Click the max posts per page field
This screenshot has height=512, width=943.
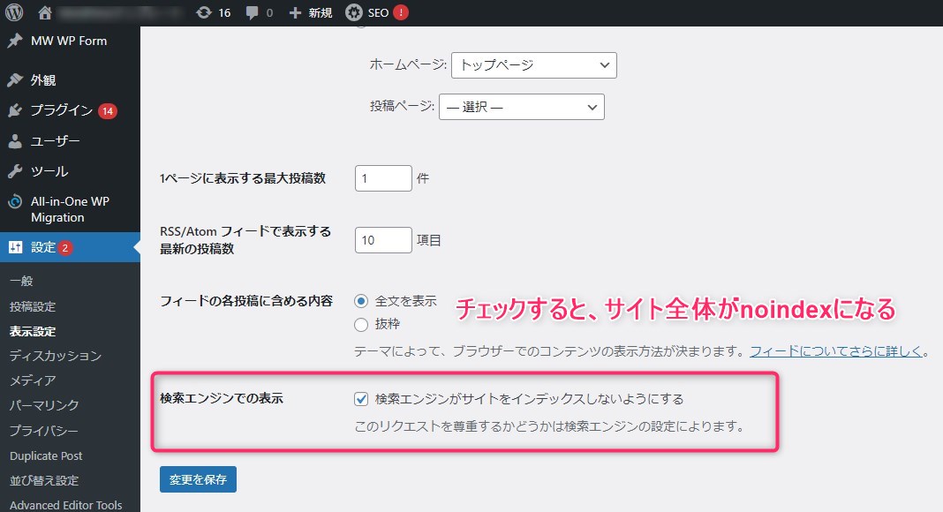tap(383, 178)
